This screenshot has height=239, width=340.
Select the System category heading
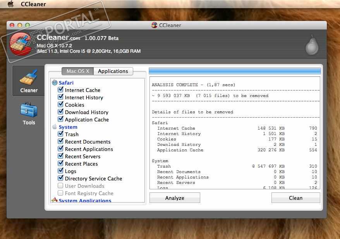point(68,127)
